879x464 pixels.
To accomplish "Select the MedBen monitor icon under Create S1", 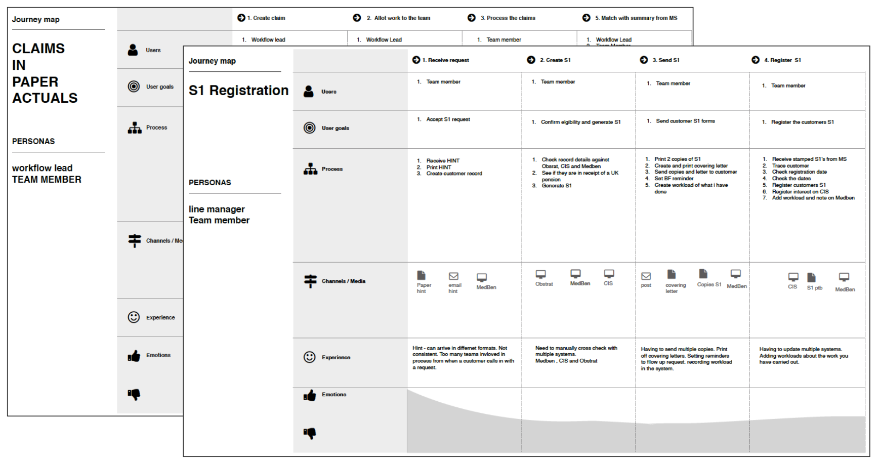I will click(x=575, y=274).
